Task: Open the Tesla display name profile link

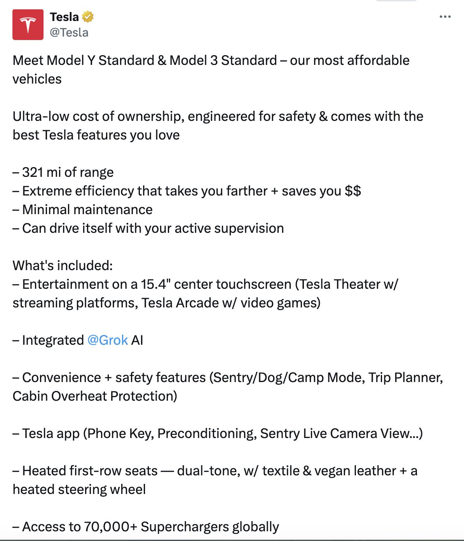Action: pos(65,17)
